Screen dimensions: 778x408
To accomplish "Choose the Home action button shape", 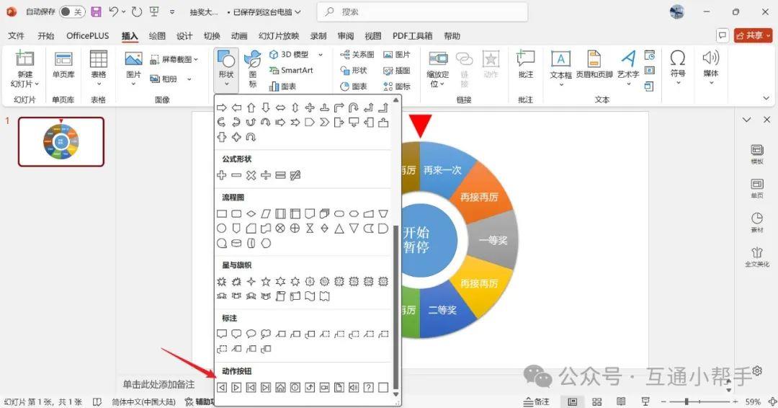I will (280, 387).
